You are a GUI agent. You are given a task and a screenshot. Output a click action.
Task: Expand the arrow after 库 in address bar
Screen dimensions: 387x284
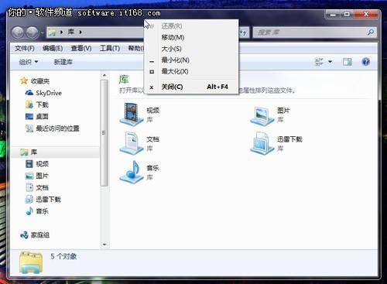pos(80,33)
